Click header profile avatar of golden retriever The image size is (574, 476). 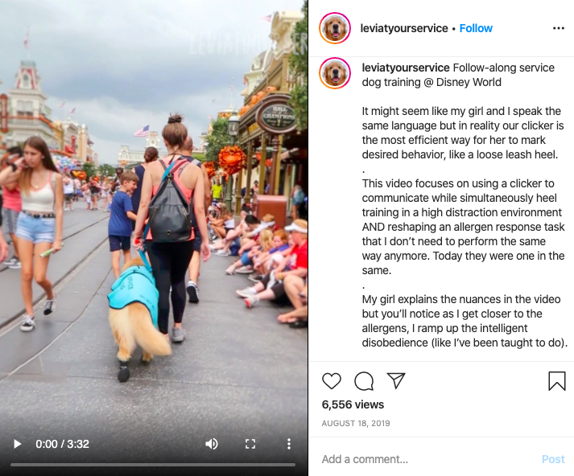click(335, 28)
